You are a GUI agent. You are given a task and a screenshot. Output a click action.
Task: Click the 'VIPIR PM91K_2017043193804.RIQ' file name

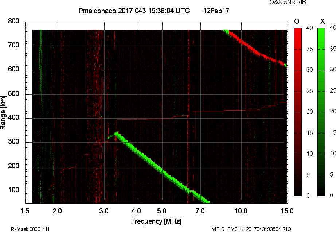point(251,229)
